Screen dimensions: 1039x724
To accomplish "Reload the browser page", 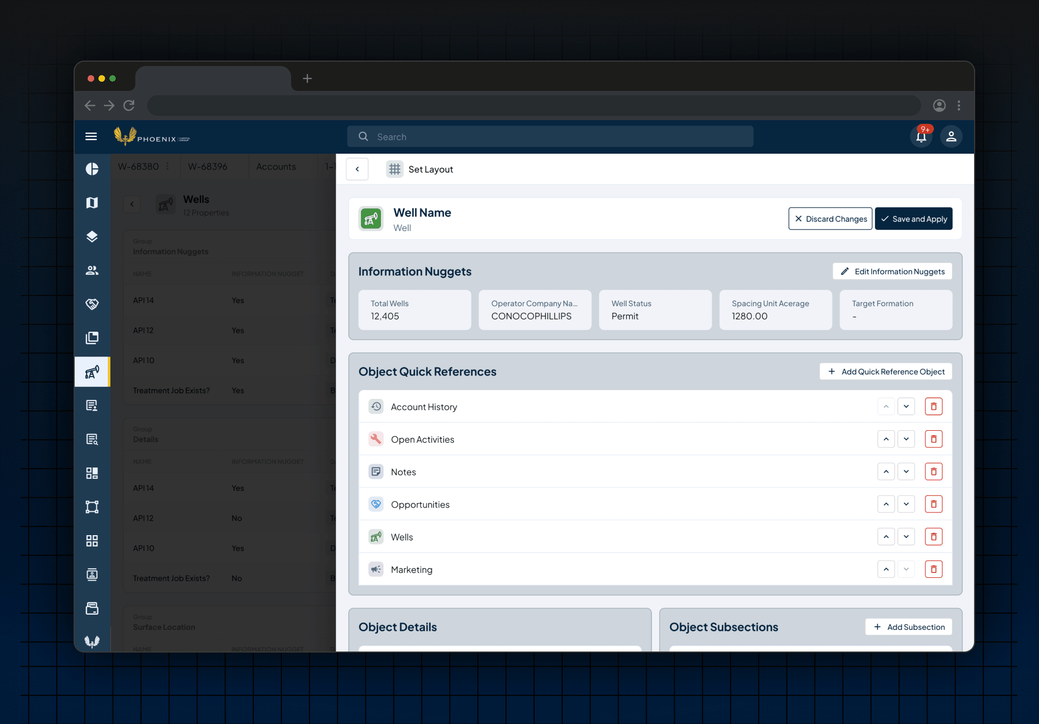I will pos(129,106).
